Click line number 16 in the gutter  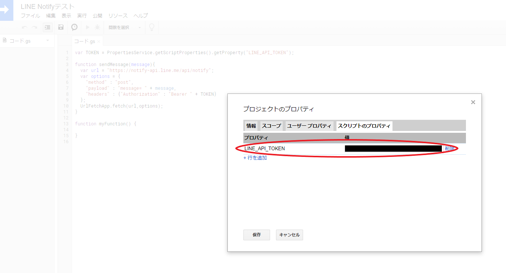[66, 142]
